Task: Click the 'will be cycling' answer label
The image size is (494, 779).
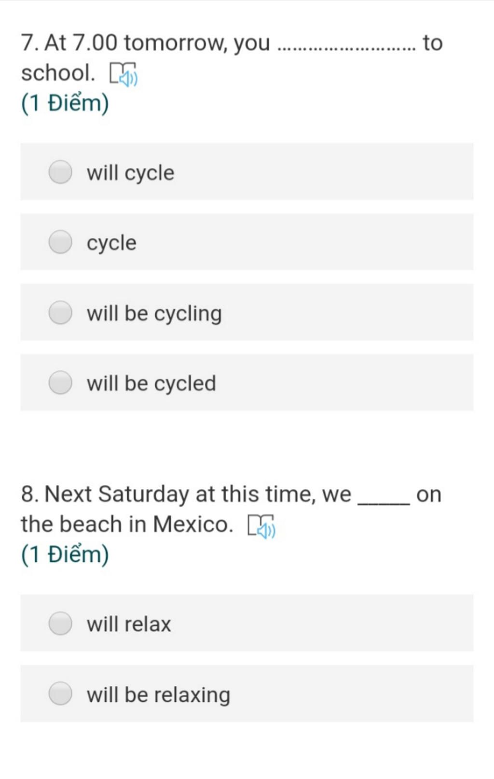Action: pyautogui.click(x=154, y=313)
